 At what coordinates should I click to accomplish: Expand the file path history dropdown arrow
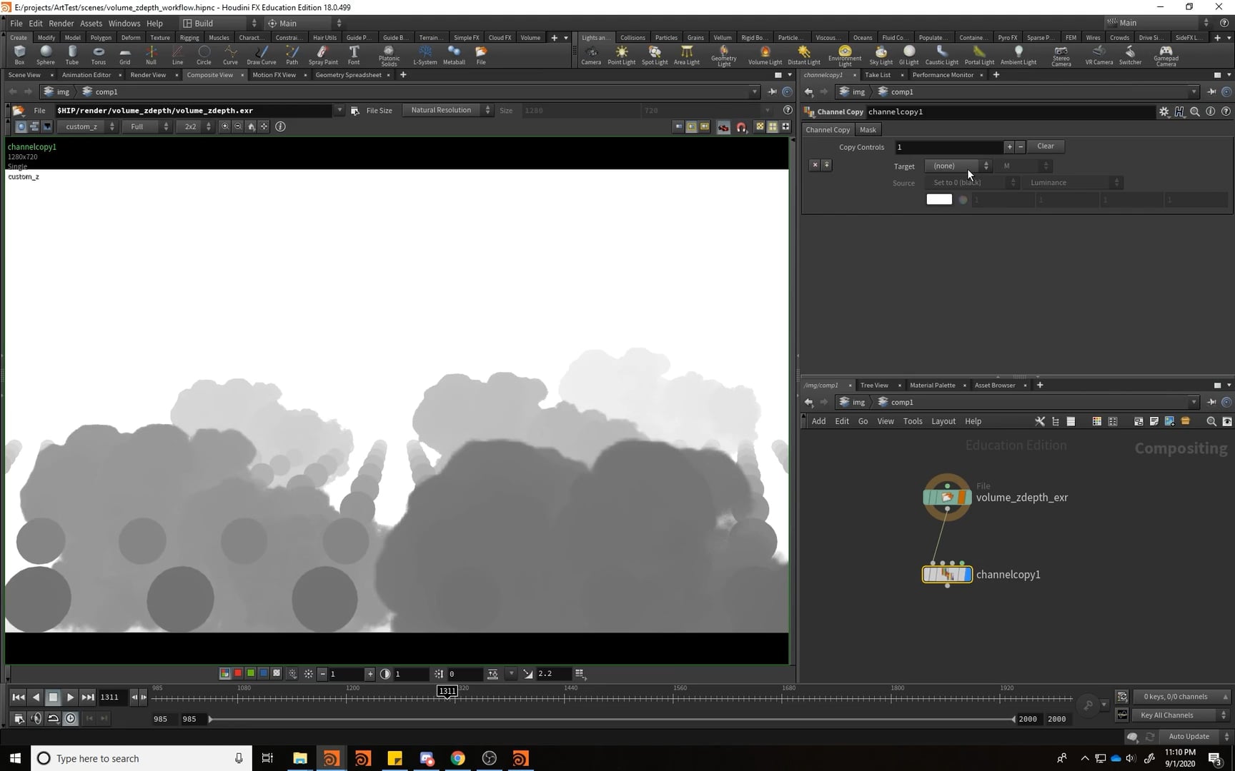tap(339, 111)
